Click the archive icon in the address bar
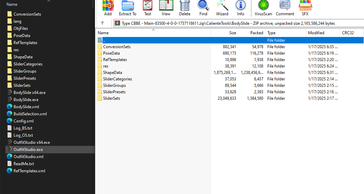This screenshot has width=364, height=194. coord(117,23)
